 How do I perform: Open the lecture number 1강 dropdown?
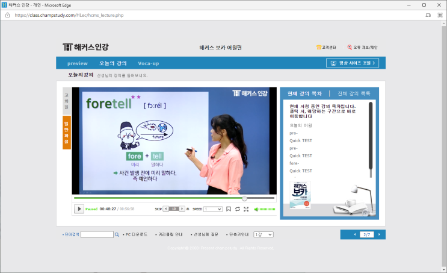coord(264,234)
